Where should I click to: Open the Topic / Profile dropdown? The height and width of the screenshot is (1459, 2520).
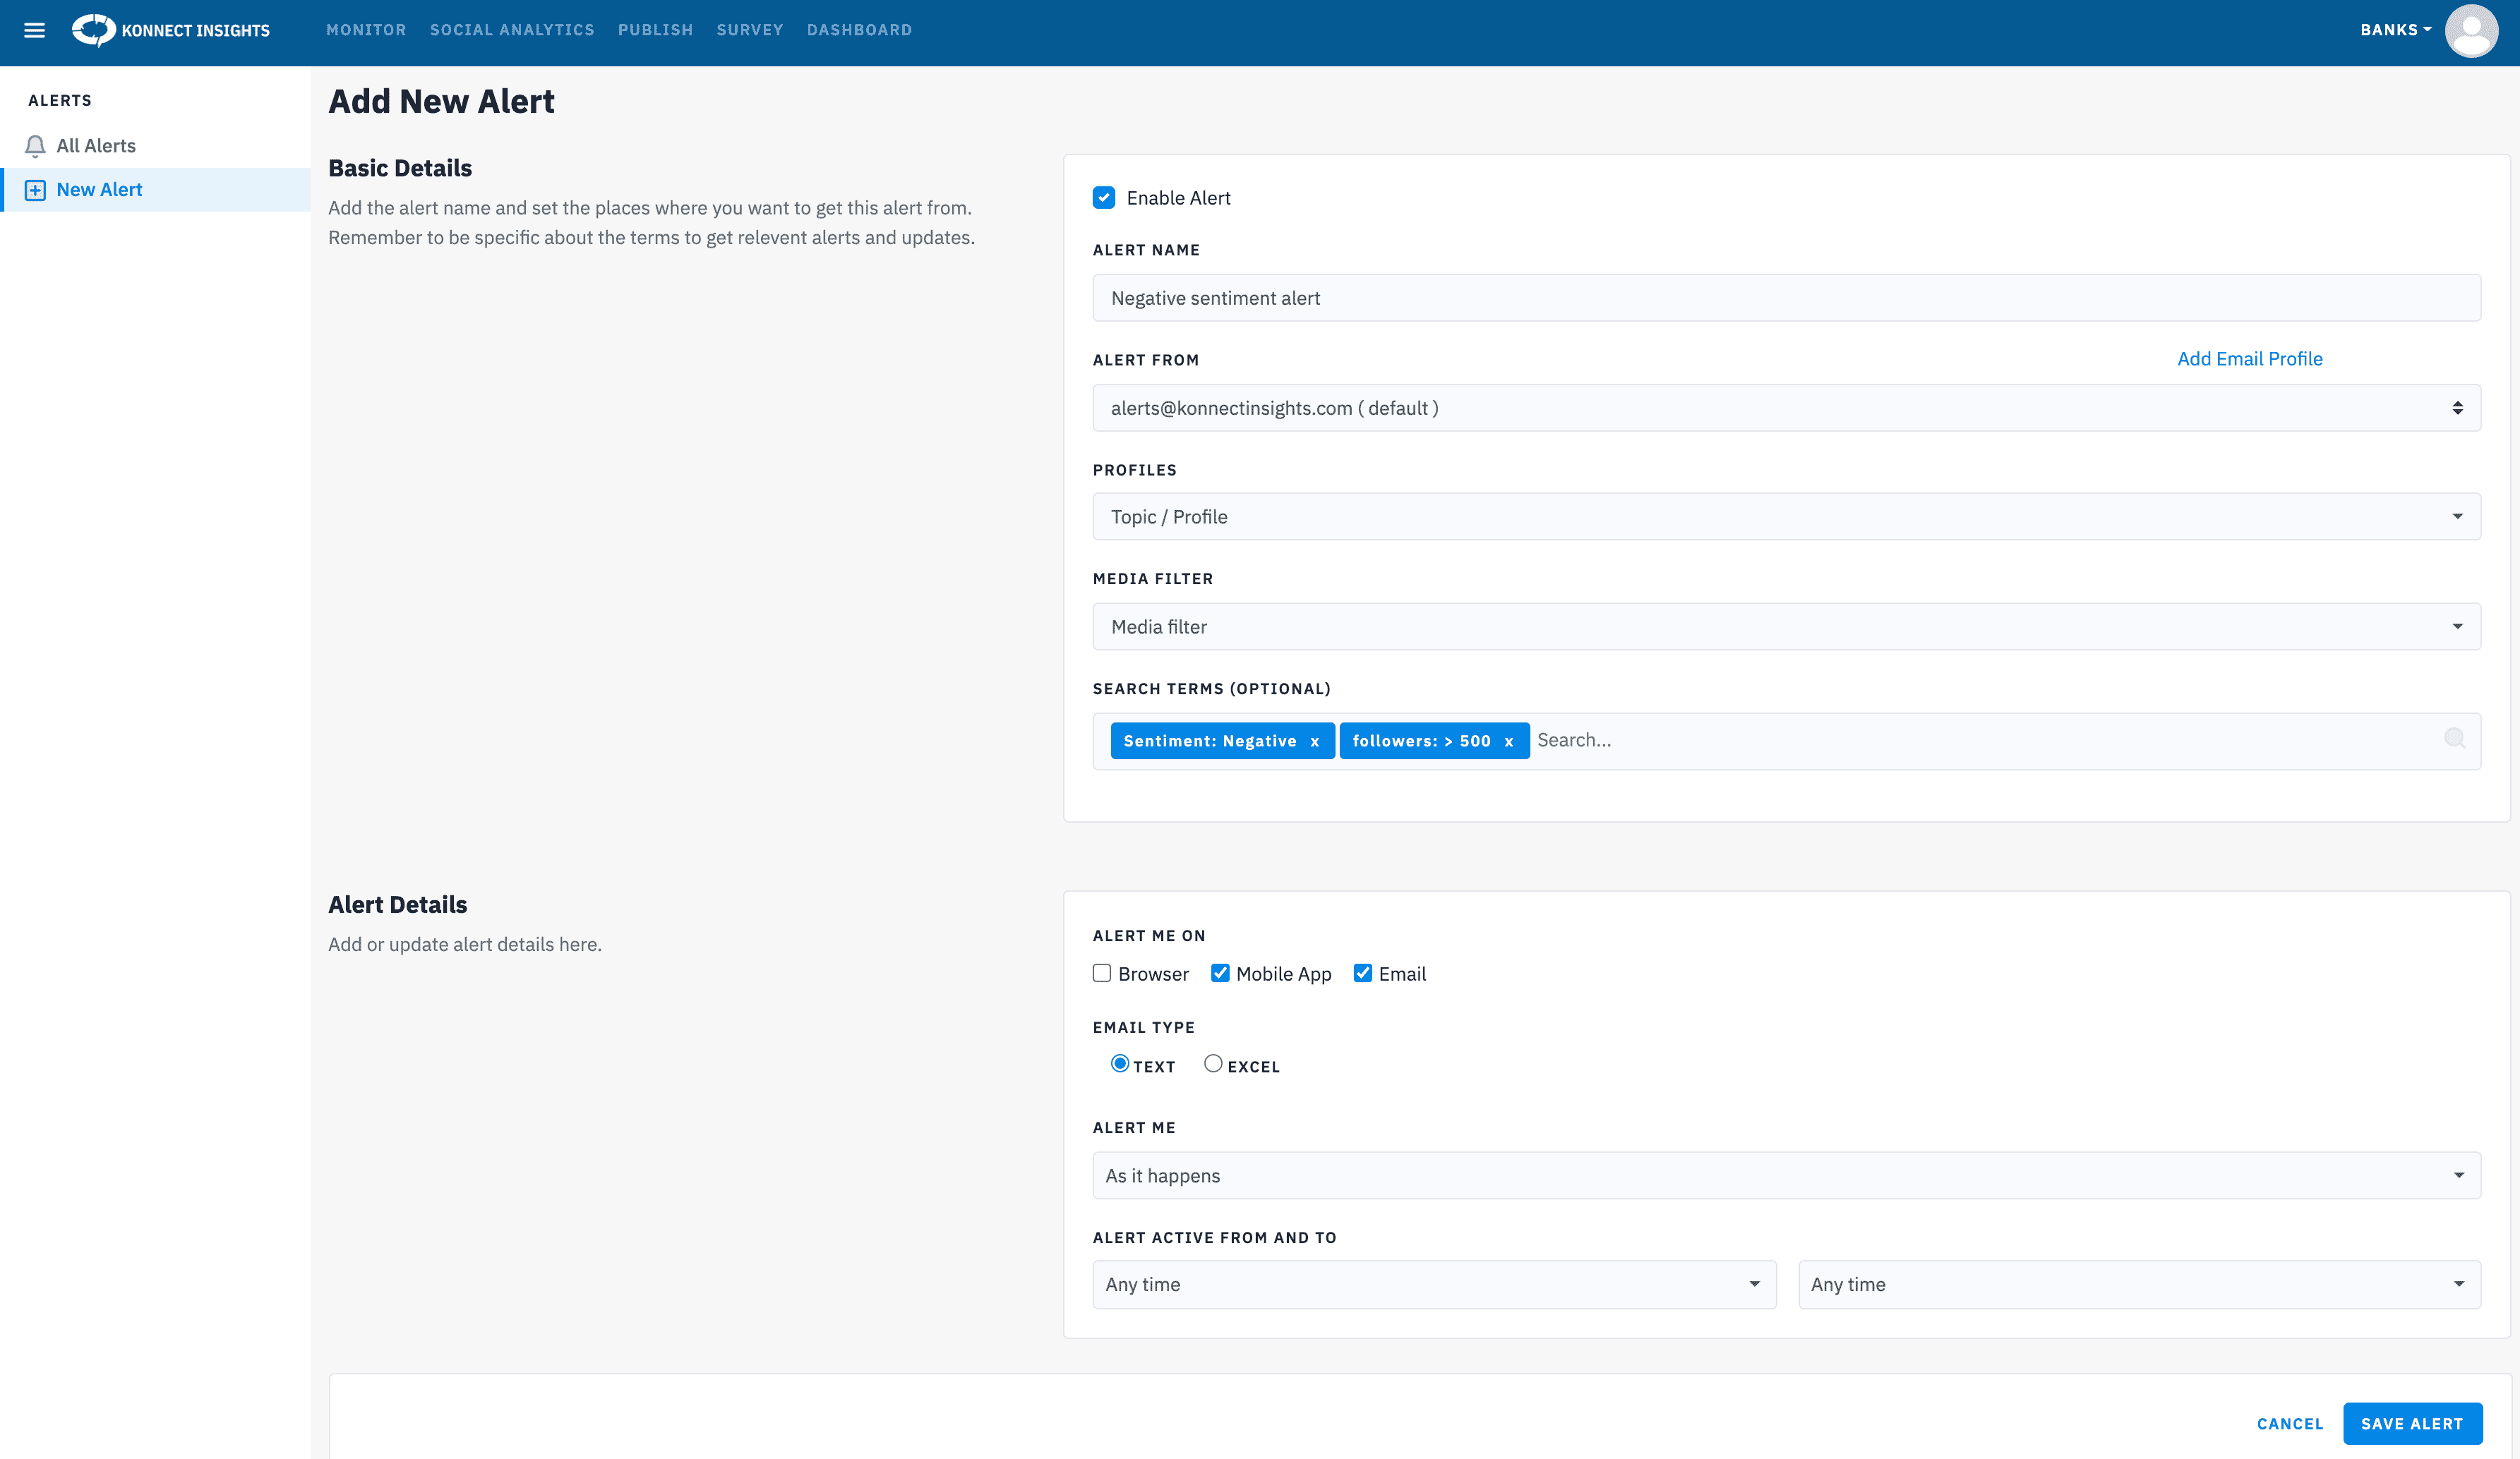(x=1786, y=516)
